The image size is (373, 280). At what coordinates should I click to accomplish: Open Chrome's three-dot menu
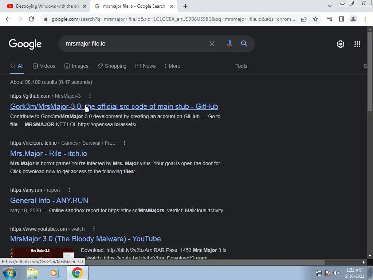pyautogui.click(x=365, y=19)
